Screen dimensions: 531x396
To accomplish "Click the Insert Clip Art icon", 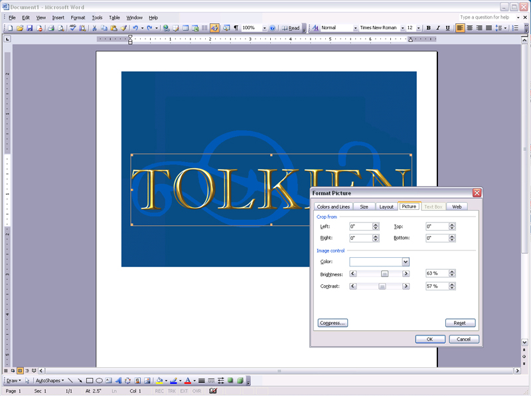I will tap(137, 381).
